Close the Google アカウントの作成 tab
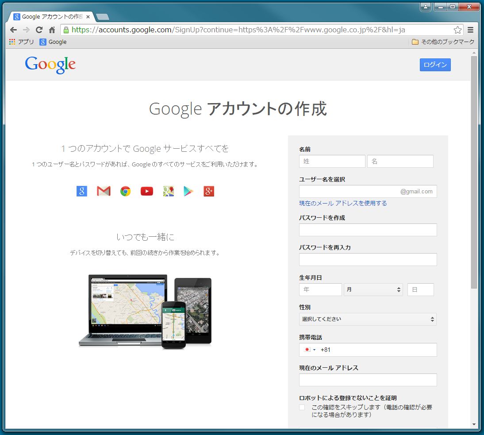 [88, 17]
